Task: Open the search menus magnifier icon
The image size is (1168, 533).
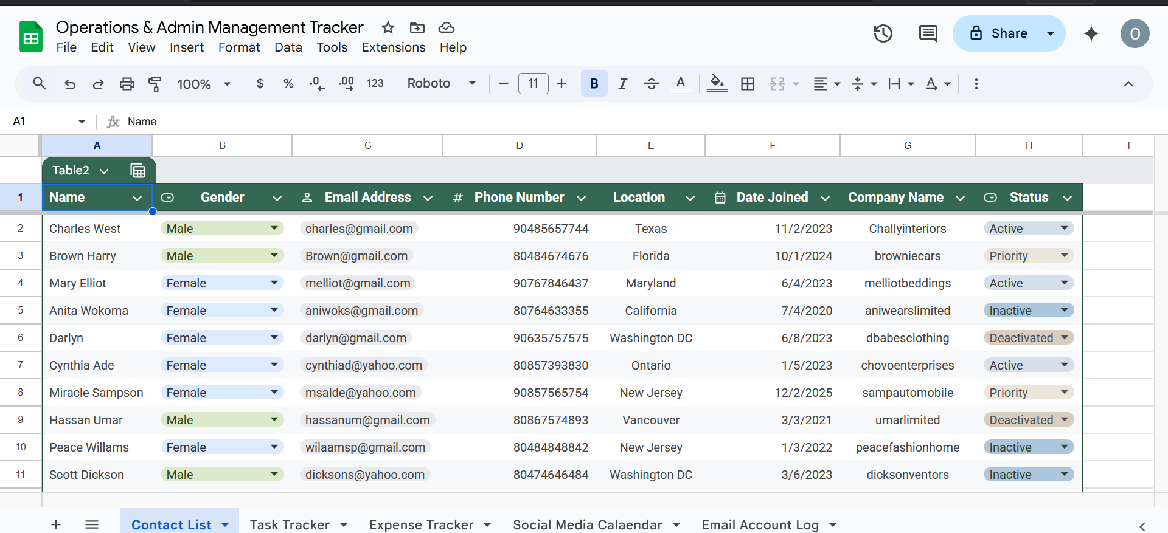Action: 40,84
